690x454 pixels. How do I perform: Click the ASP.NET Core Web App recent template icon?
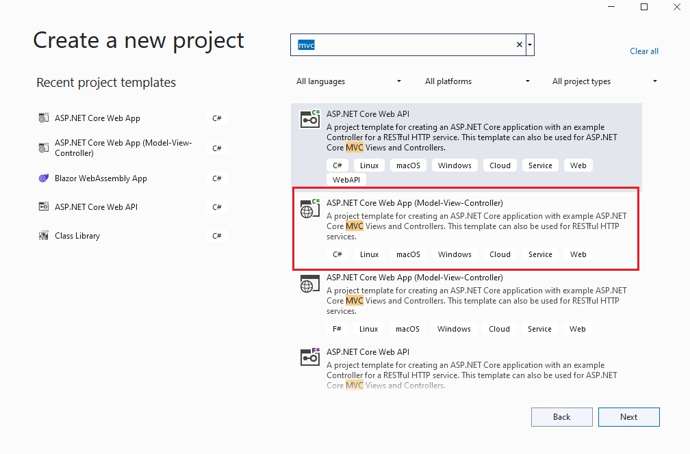[x=43, y=118]
